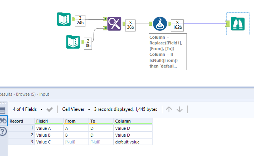The width and height of the screenshot is (254, 156).
Task: Click the binoculars data view icon
Action: pyautogui.click(x=3, y=121)
